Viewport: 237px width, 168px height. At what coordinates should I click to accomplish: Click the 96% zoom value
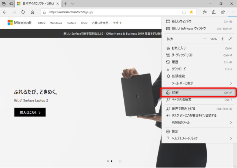213,39
